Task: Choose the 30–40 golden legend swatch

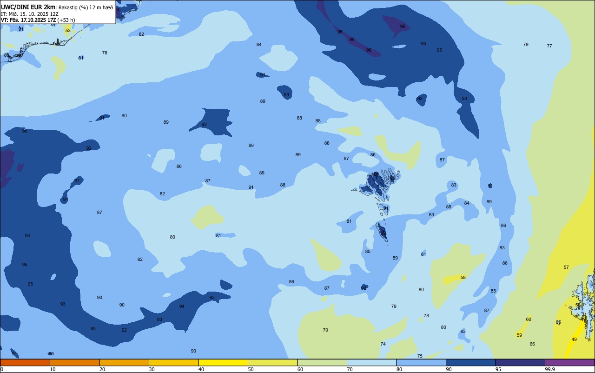Action: click(173, 362)
